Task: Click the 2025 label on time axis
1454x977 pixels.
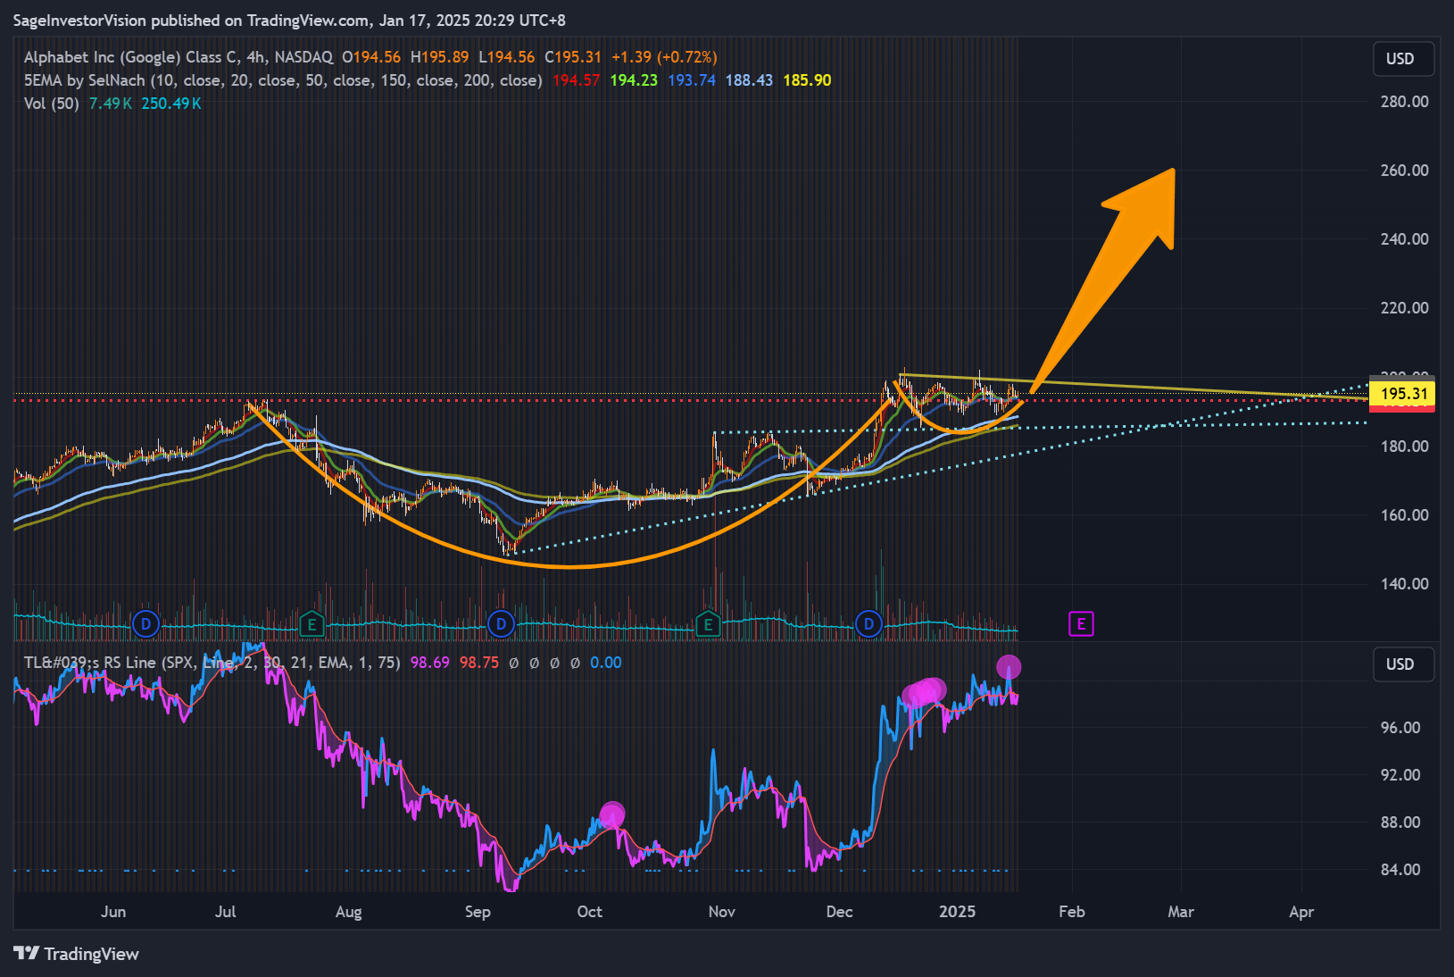Action: (x=958, y=912)
